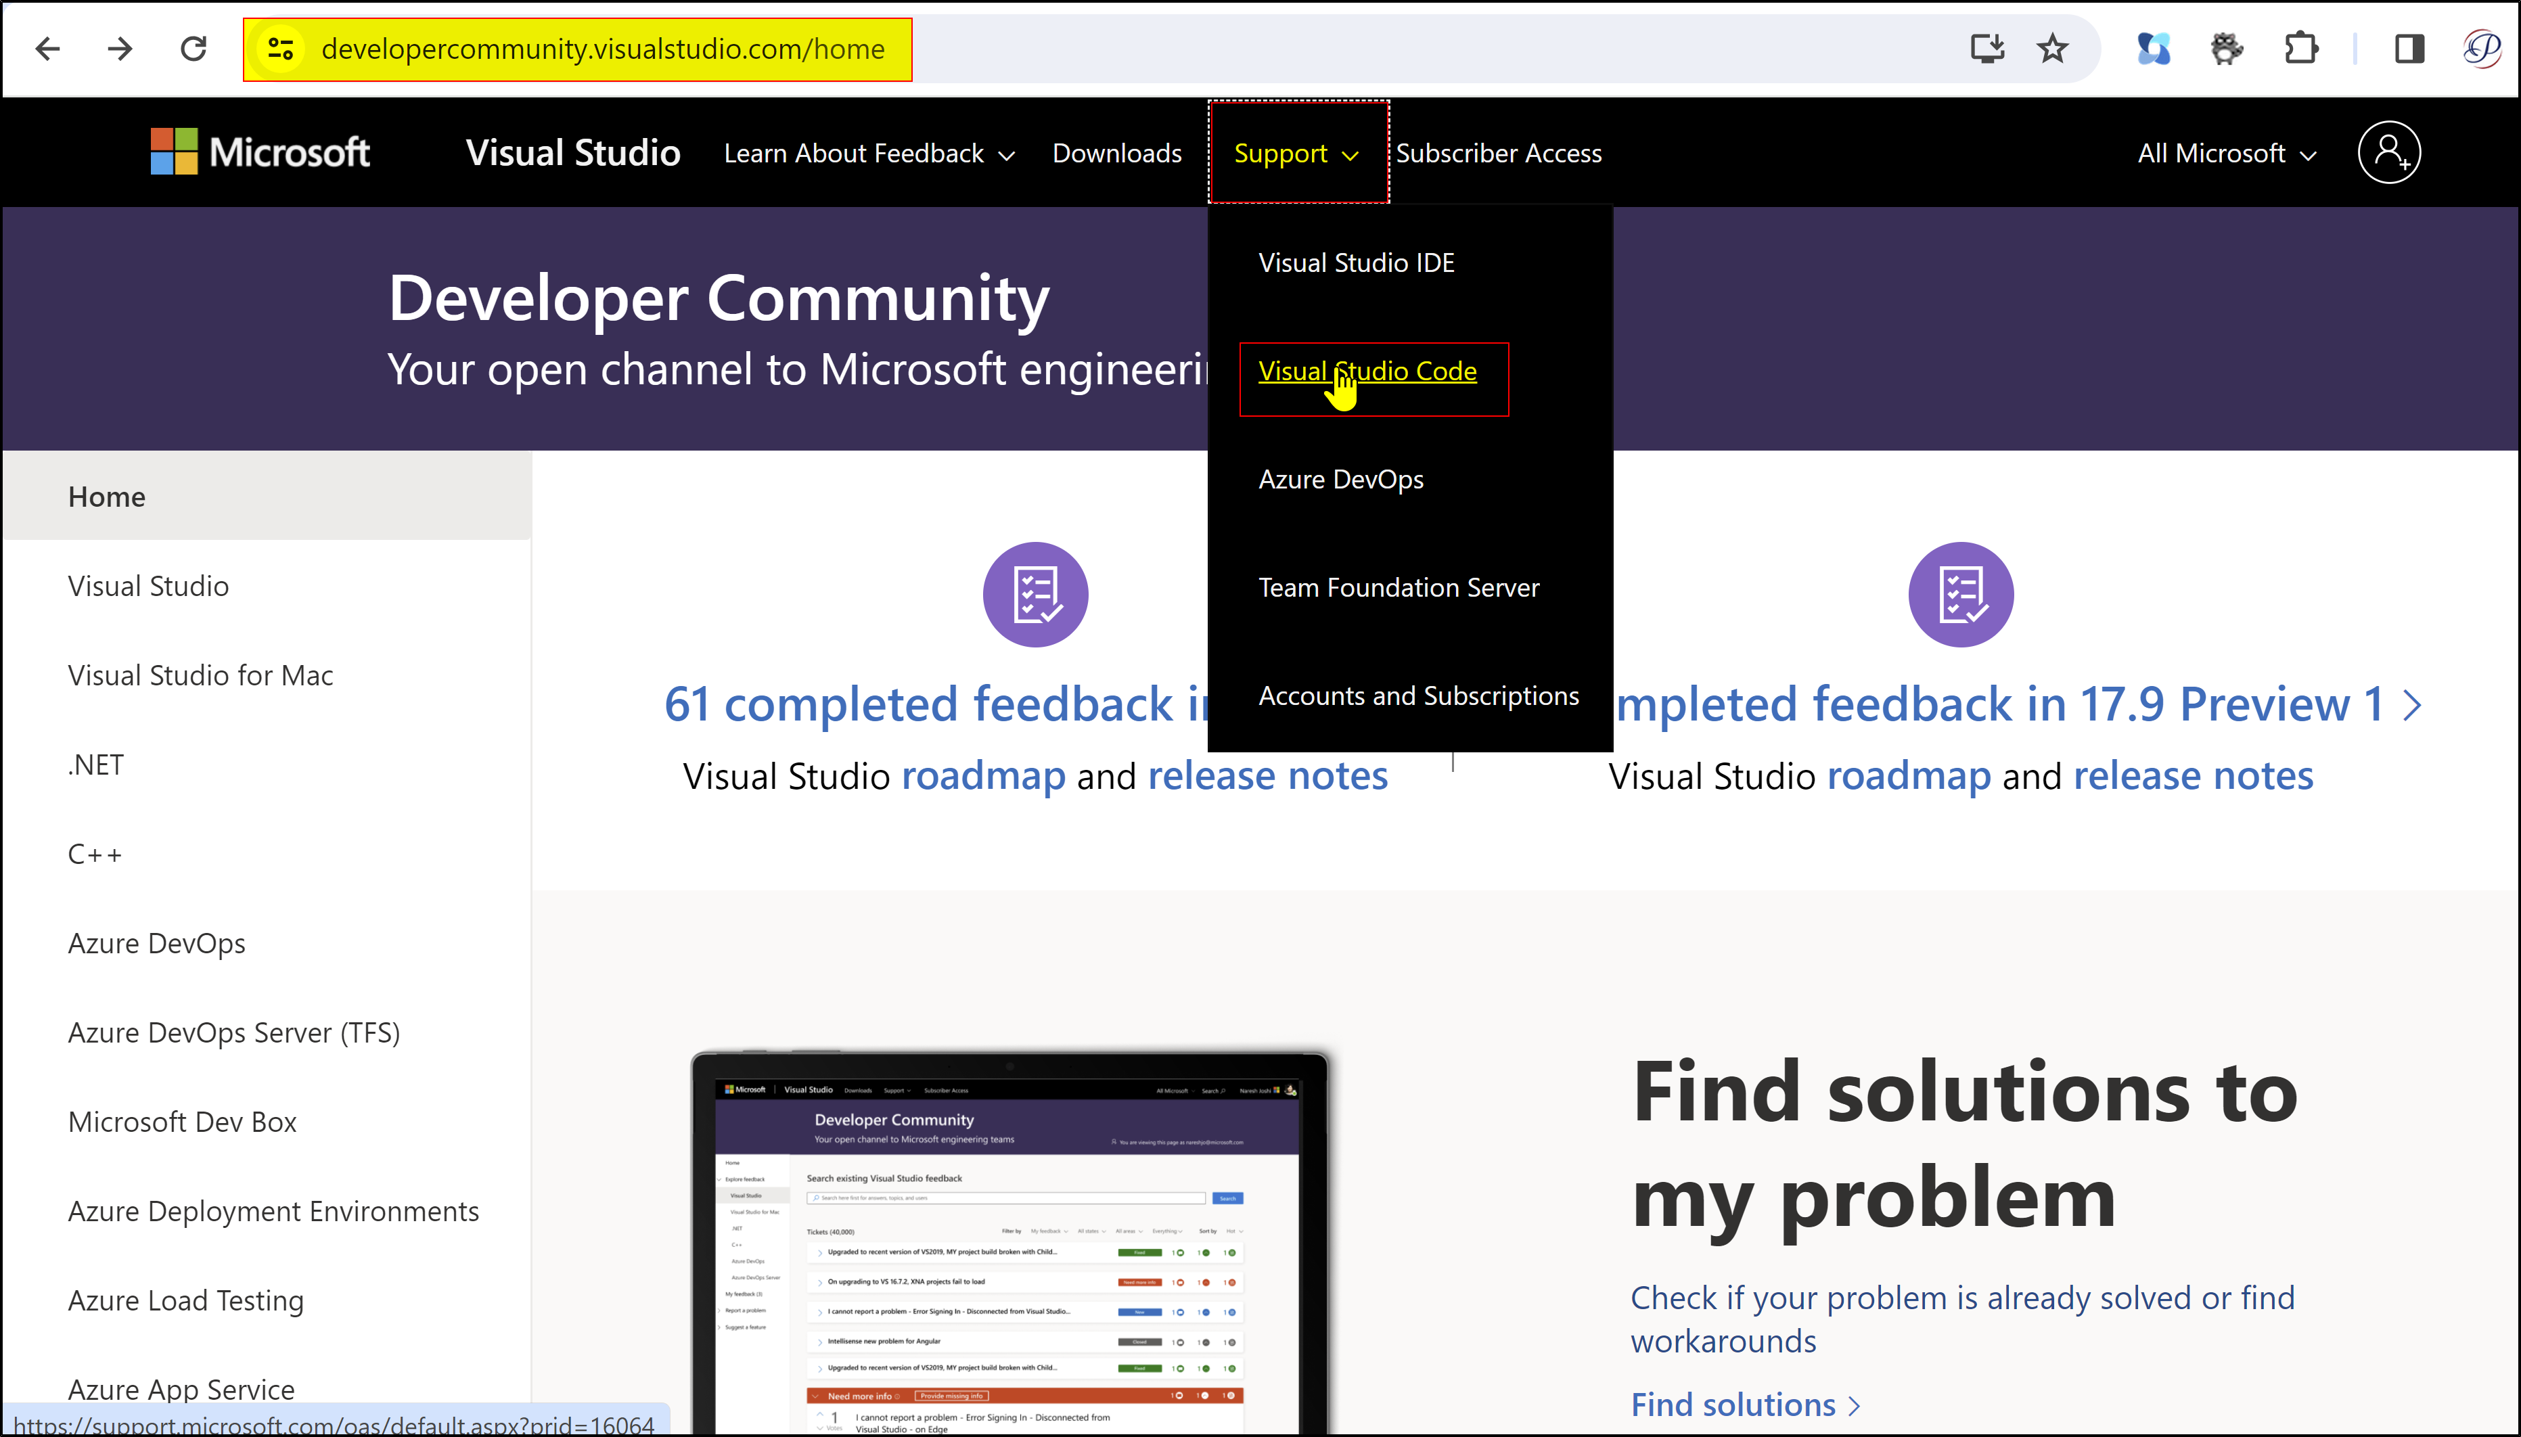Select Team Foundation Server support option
This screenshot has height=1437, width=2521.
coord(1399,587)
